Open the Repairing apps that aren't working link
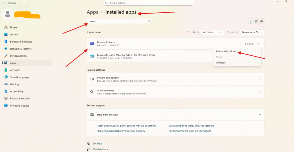294x152 pixels. click(x=121, y=131)
